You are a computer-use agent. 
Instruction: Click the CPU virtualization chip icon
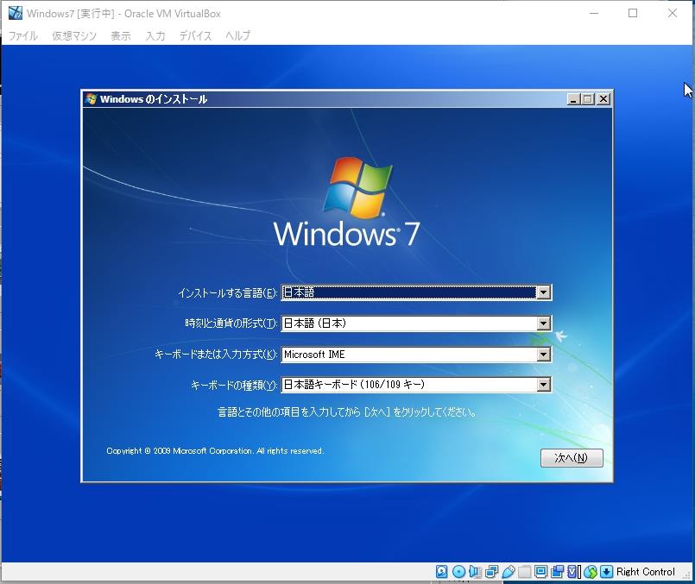click(573, 572)
